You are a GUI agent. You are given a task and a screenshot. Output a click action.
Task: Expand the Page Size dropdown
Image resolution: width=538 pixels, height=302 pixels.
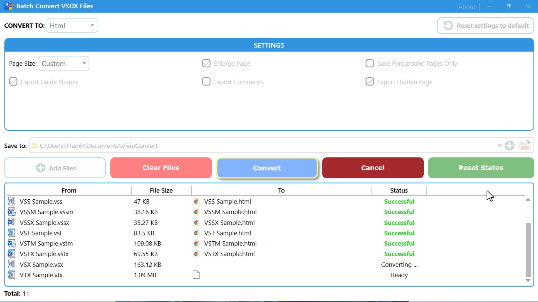64,63
